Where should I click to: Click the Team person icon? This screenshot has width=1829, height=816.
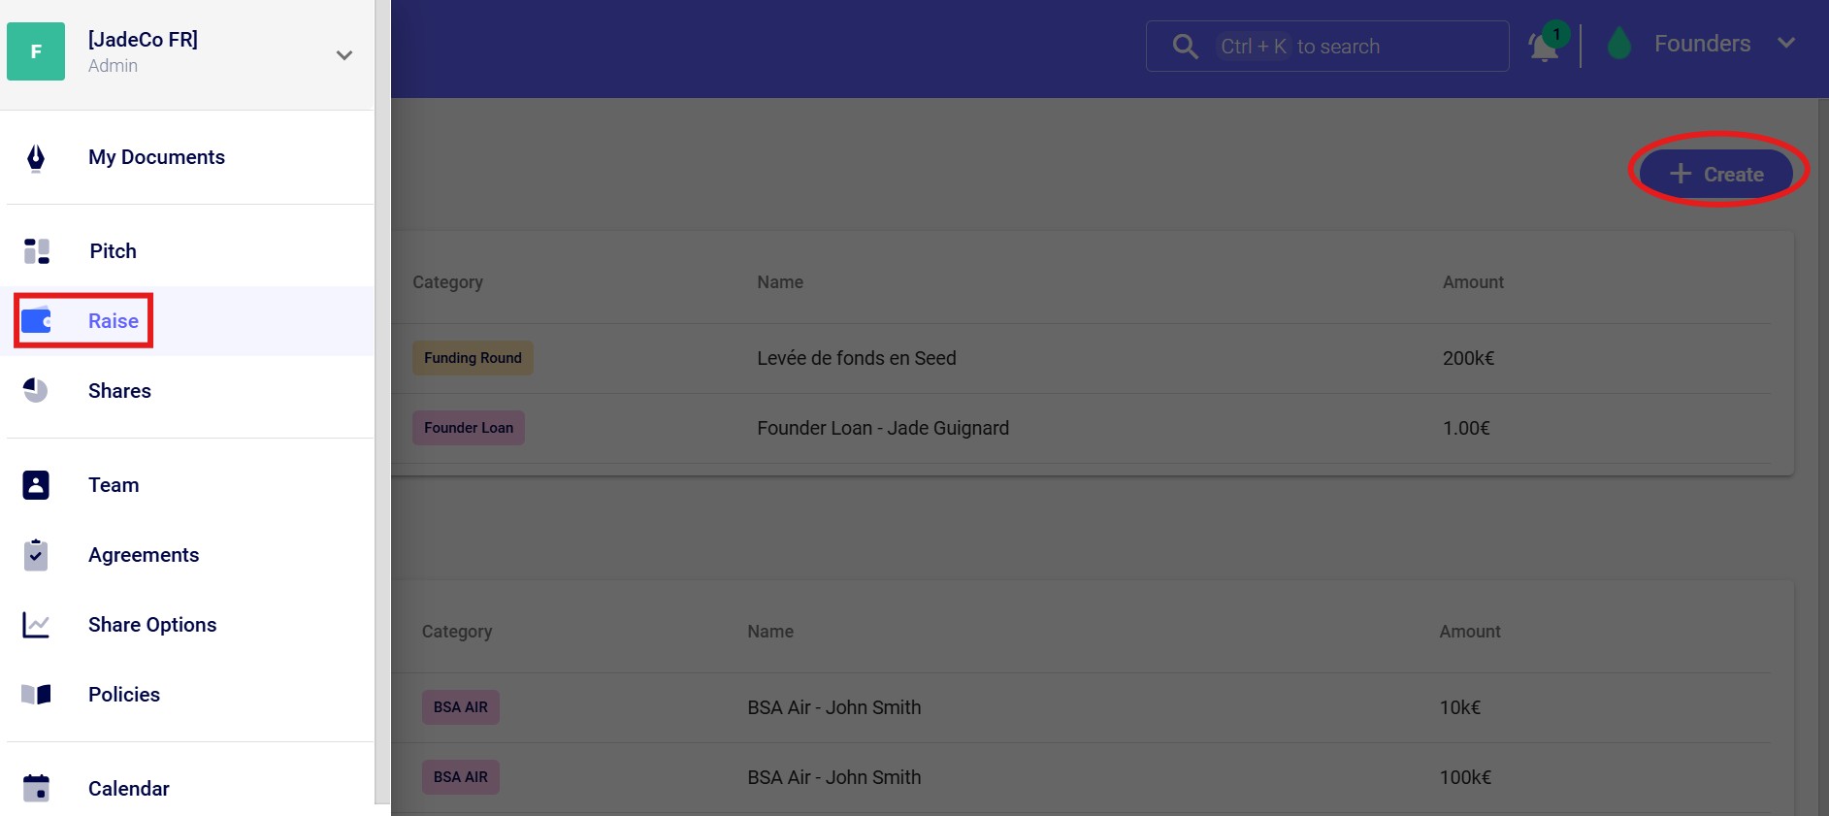click(36, 485)
